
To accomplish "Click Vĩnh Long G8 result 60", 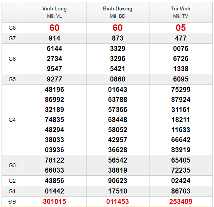I will (54, 28).
